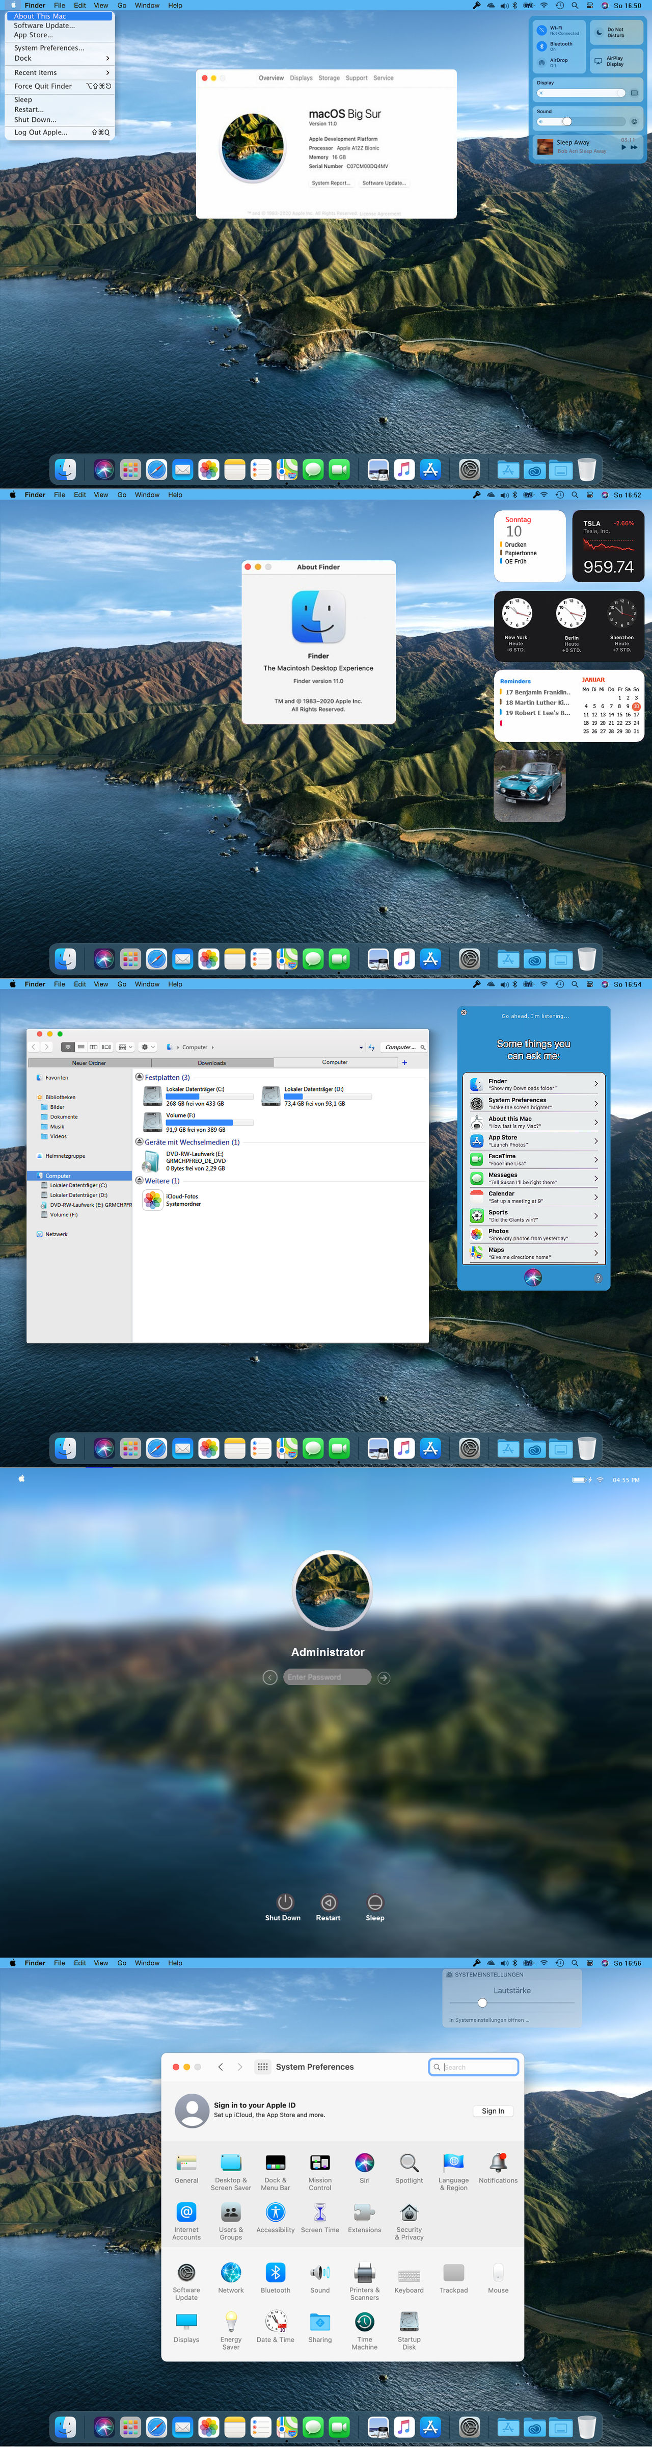Choose Log Out Apple... menu item
Image resolution: width=652 pixels, height=2447 pixels.
point(61,132)
